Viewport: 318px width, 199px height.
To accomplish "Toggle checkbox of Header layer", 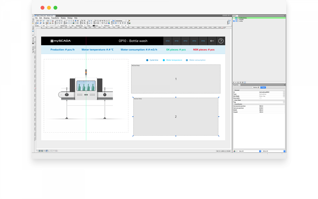I will point(234,19).
